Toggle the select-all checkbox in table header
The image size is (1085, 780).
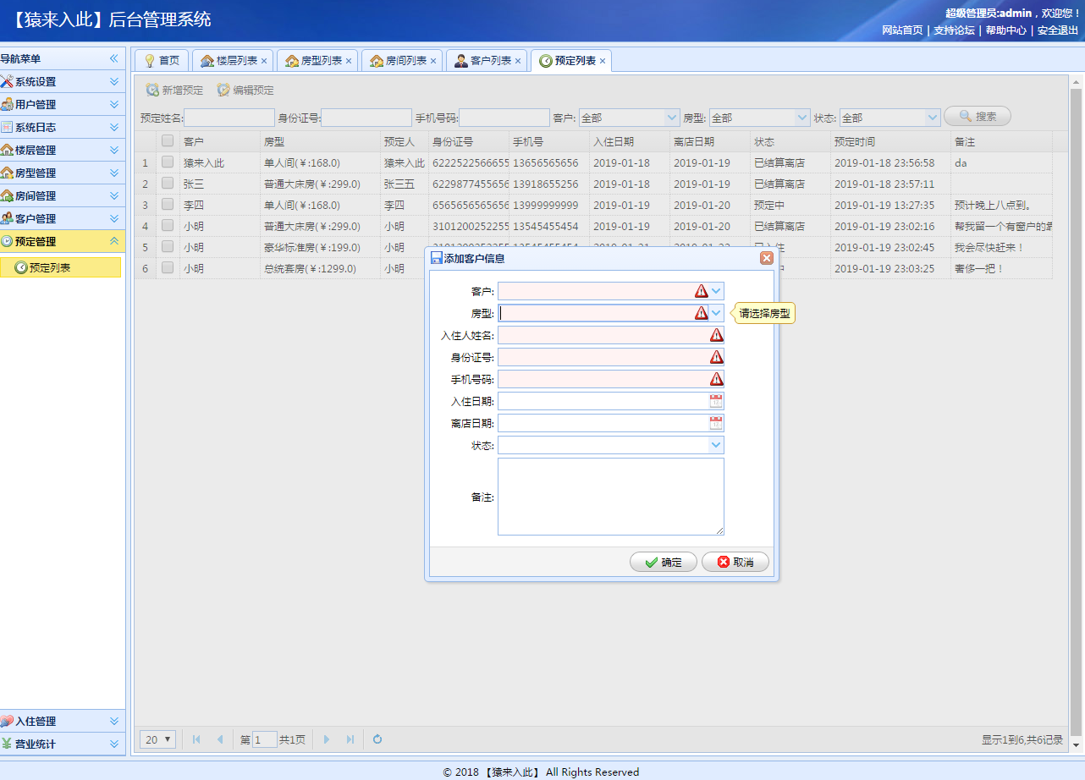tap(168, 141)
